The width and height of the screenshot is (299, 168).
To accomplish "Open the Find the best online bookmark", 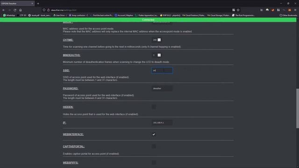I will pos(101,15).
